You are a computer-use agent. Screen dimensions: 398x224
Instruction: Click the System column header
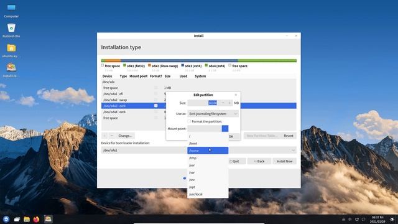[x=200, y=76]
